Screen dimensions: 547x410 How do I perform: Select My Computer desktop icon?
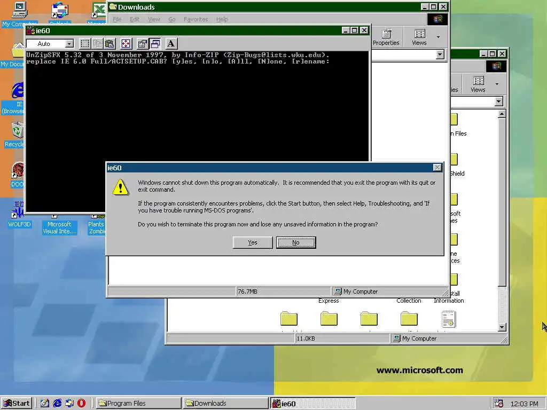(19, 14)
